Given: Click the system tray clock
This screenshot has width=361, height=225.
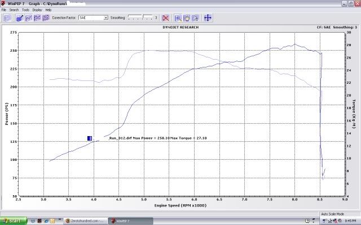Looking at the screenshot, I should (x=350, y=220).
